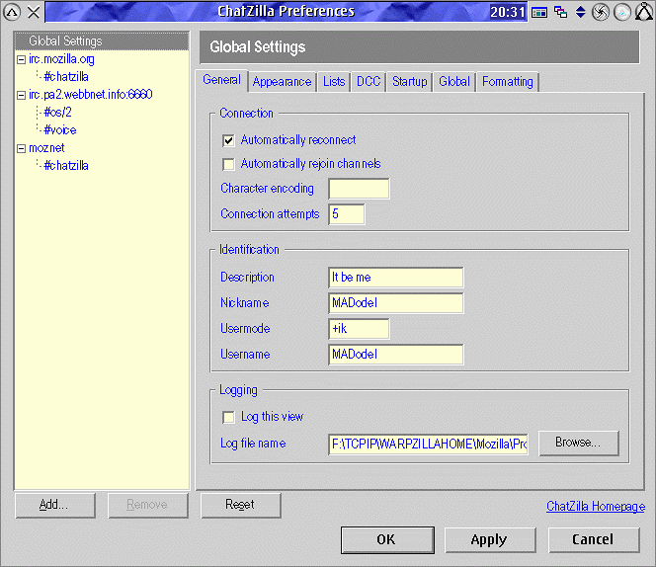Viewport: 656px width, 567px height.
Task: Click the Nickname input field
Action: click(x=396, y=303)
